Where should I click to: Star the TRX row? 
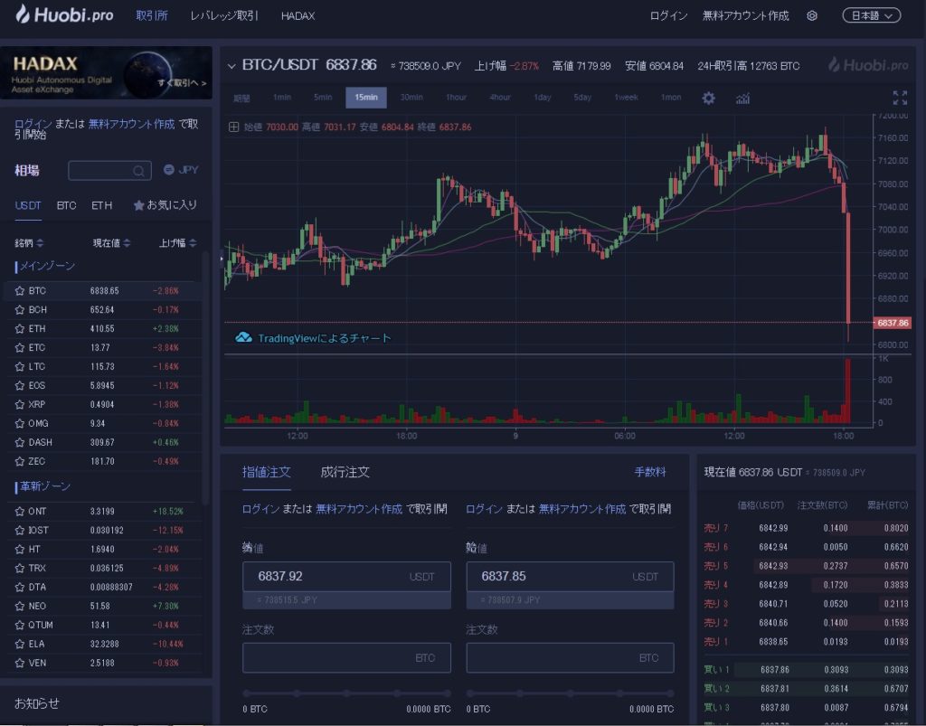20,568
